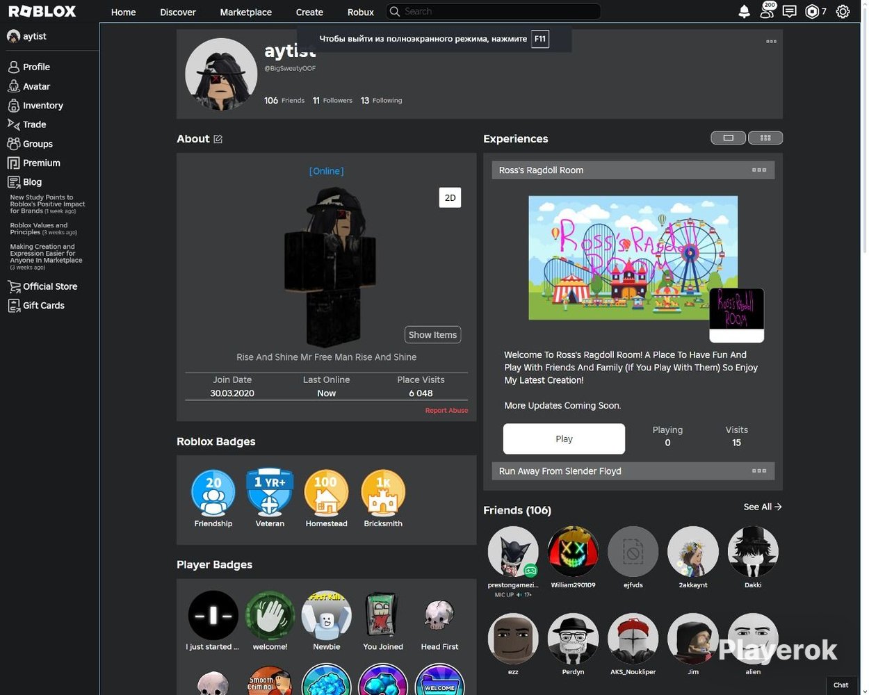Go to the Robux tab
Image resolution: width=869 pixels, height=695 pixels.
[x=360, y=12]
